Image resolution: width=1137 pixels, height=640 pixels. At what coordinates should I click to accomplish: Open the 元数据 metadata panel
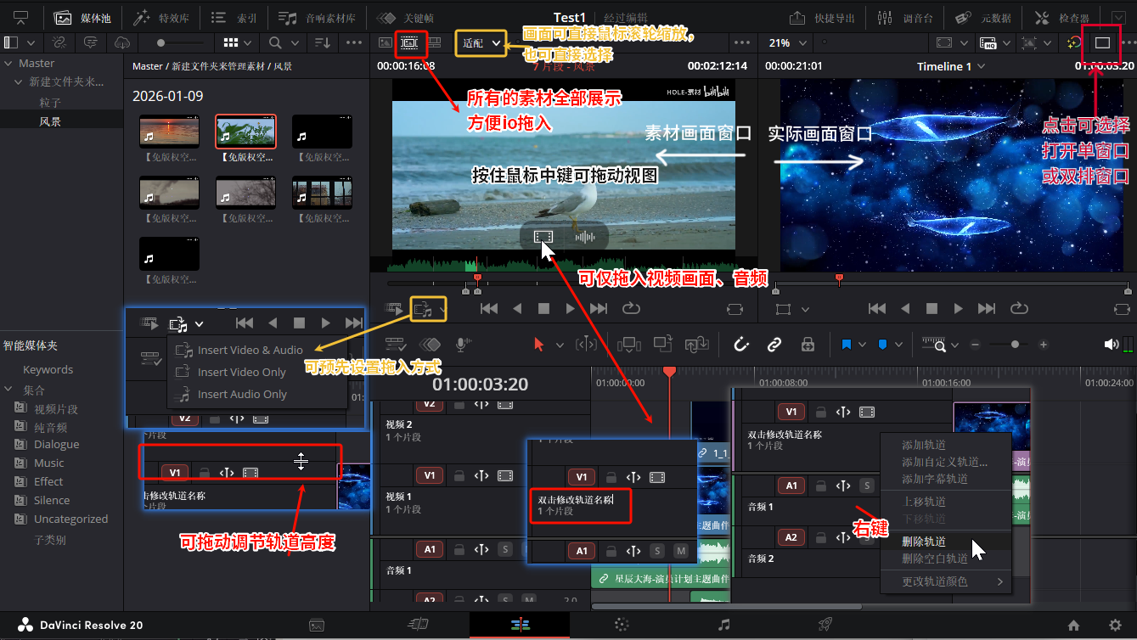click(x=983, y=17)
